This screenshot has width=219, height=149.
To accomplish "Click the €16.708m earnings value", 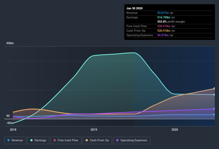I will tap(164, 17).
